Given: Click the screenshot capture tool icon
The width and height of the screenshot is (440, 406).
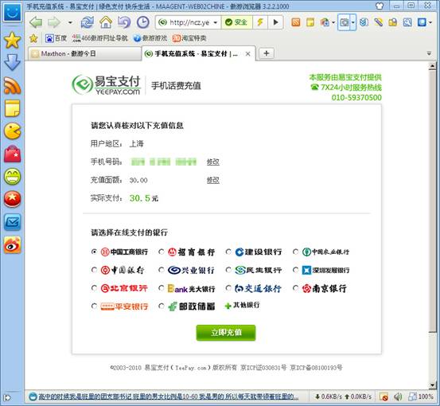Looking at the screenshot, I should [x=344, y=22].
